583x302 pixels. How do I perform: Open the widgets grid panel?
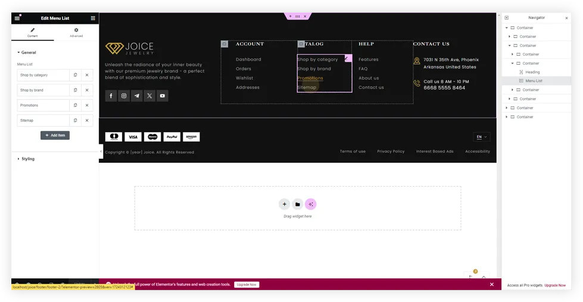(x=93, y=18)
